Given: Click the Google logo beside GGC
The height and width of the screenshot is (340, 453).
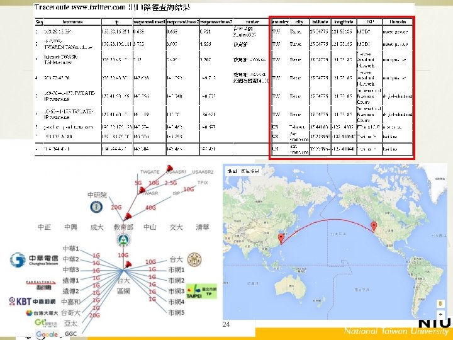Looking at the screenshot, I should 47,334.
